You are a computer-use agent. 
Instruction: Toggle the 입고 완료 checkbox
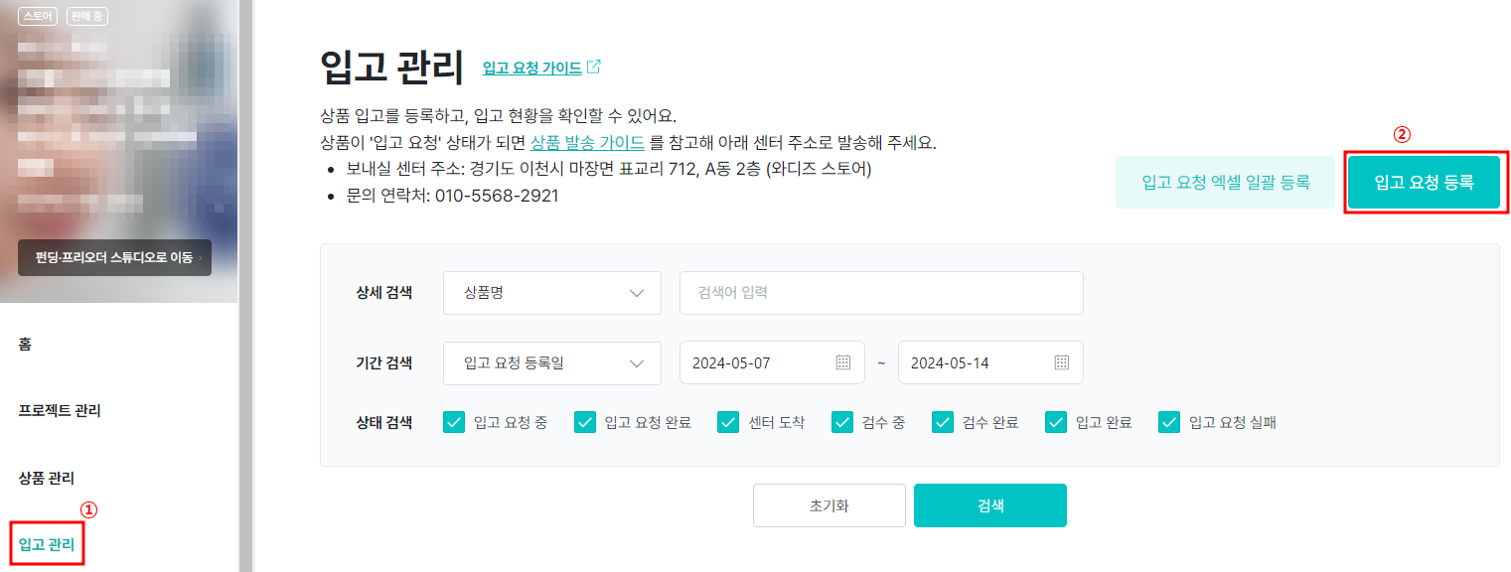coord(1056,422)
